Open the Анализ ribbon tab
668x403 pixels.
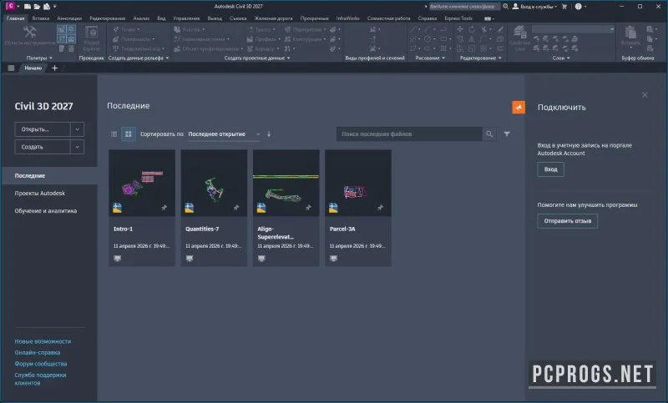pyautogui.click(x=141, y=18)
